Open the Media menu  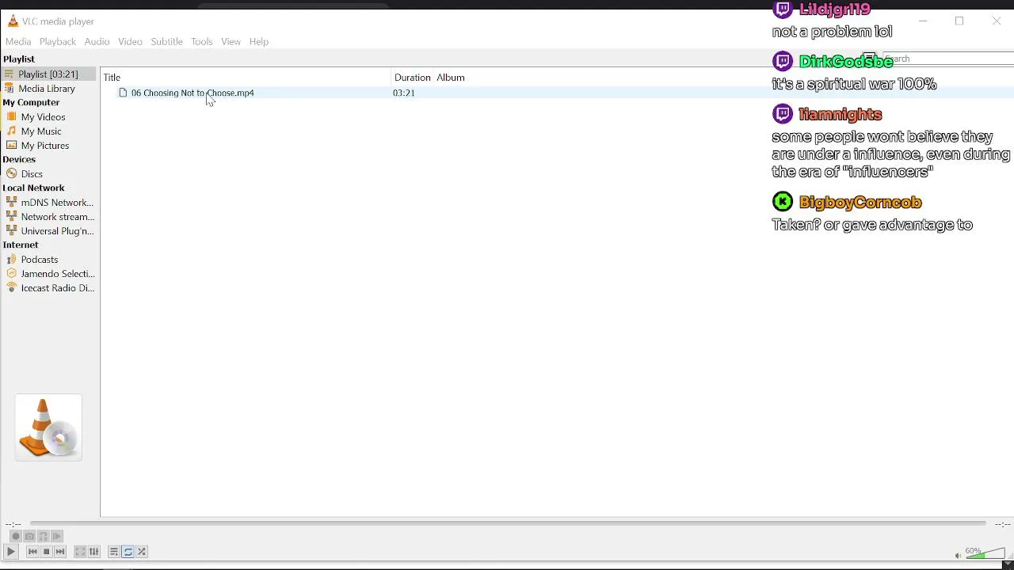[x=18, y=41]
